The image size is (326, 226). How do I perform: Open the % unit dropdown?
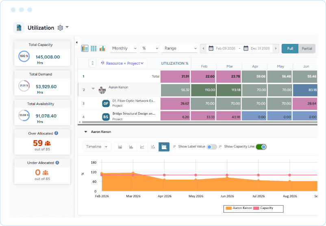[x=149, y=48]
